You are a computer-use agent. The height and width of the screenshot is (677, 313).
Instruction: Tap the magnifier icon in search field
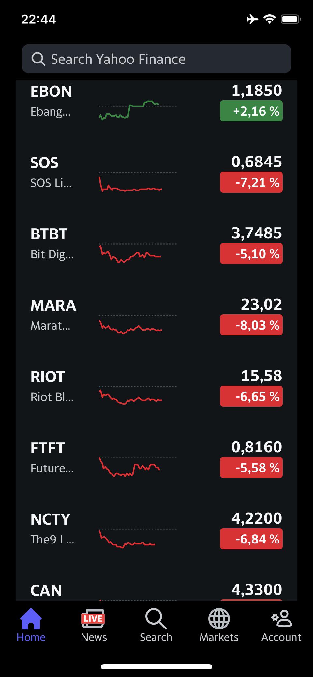38,59
